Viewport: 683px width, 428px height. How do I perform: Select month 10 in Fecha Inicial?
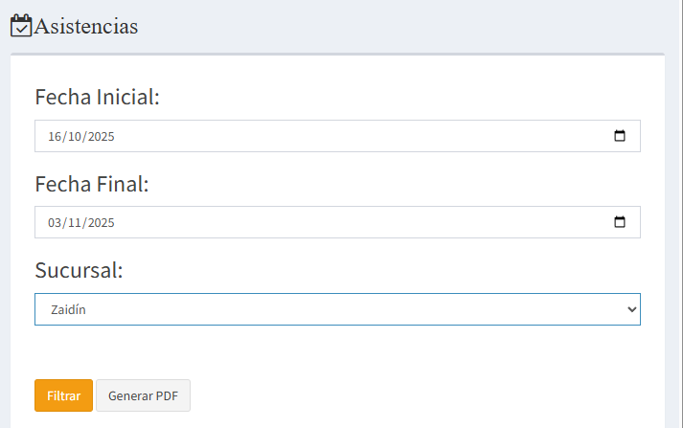click(x=76, y=136)
